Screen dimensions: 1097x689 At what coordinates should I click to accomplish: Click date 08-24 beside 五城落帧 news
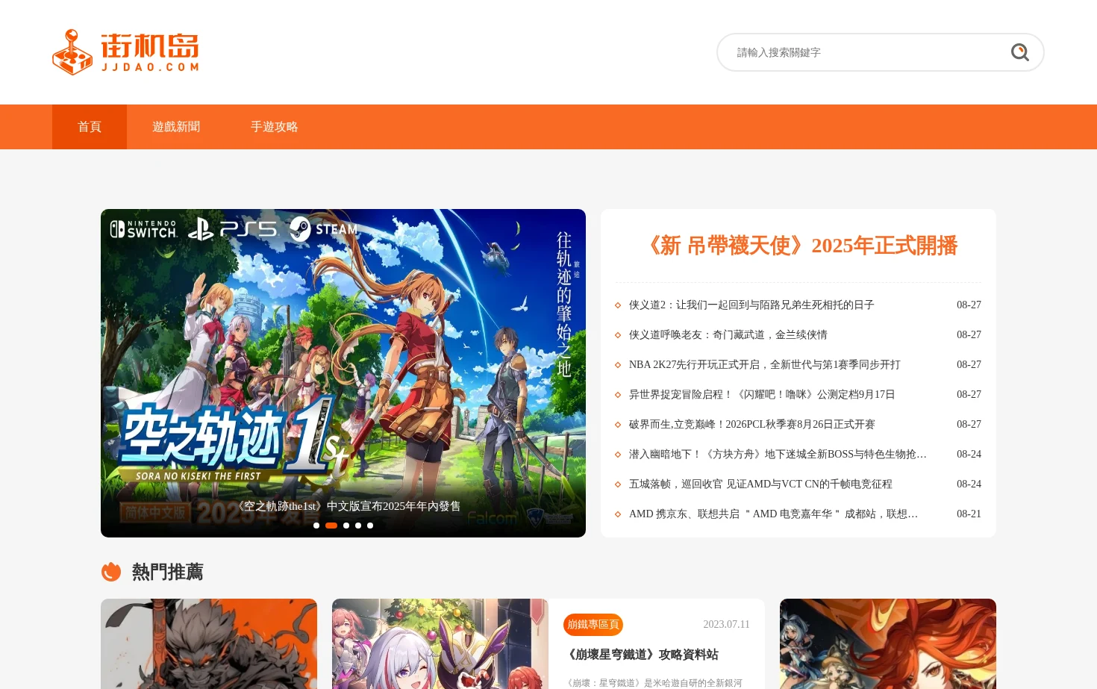tap(969, 484)
